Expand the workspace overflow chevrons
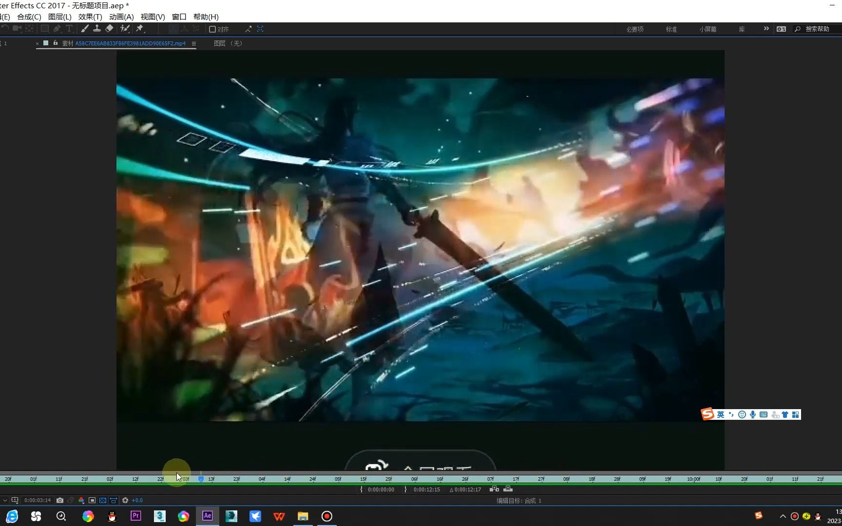Screen dimensions: 842x526 coord(766,29)
